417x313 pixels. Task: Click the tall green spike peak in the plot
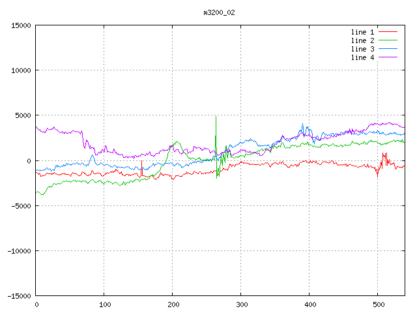tap(216, 117)
